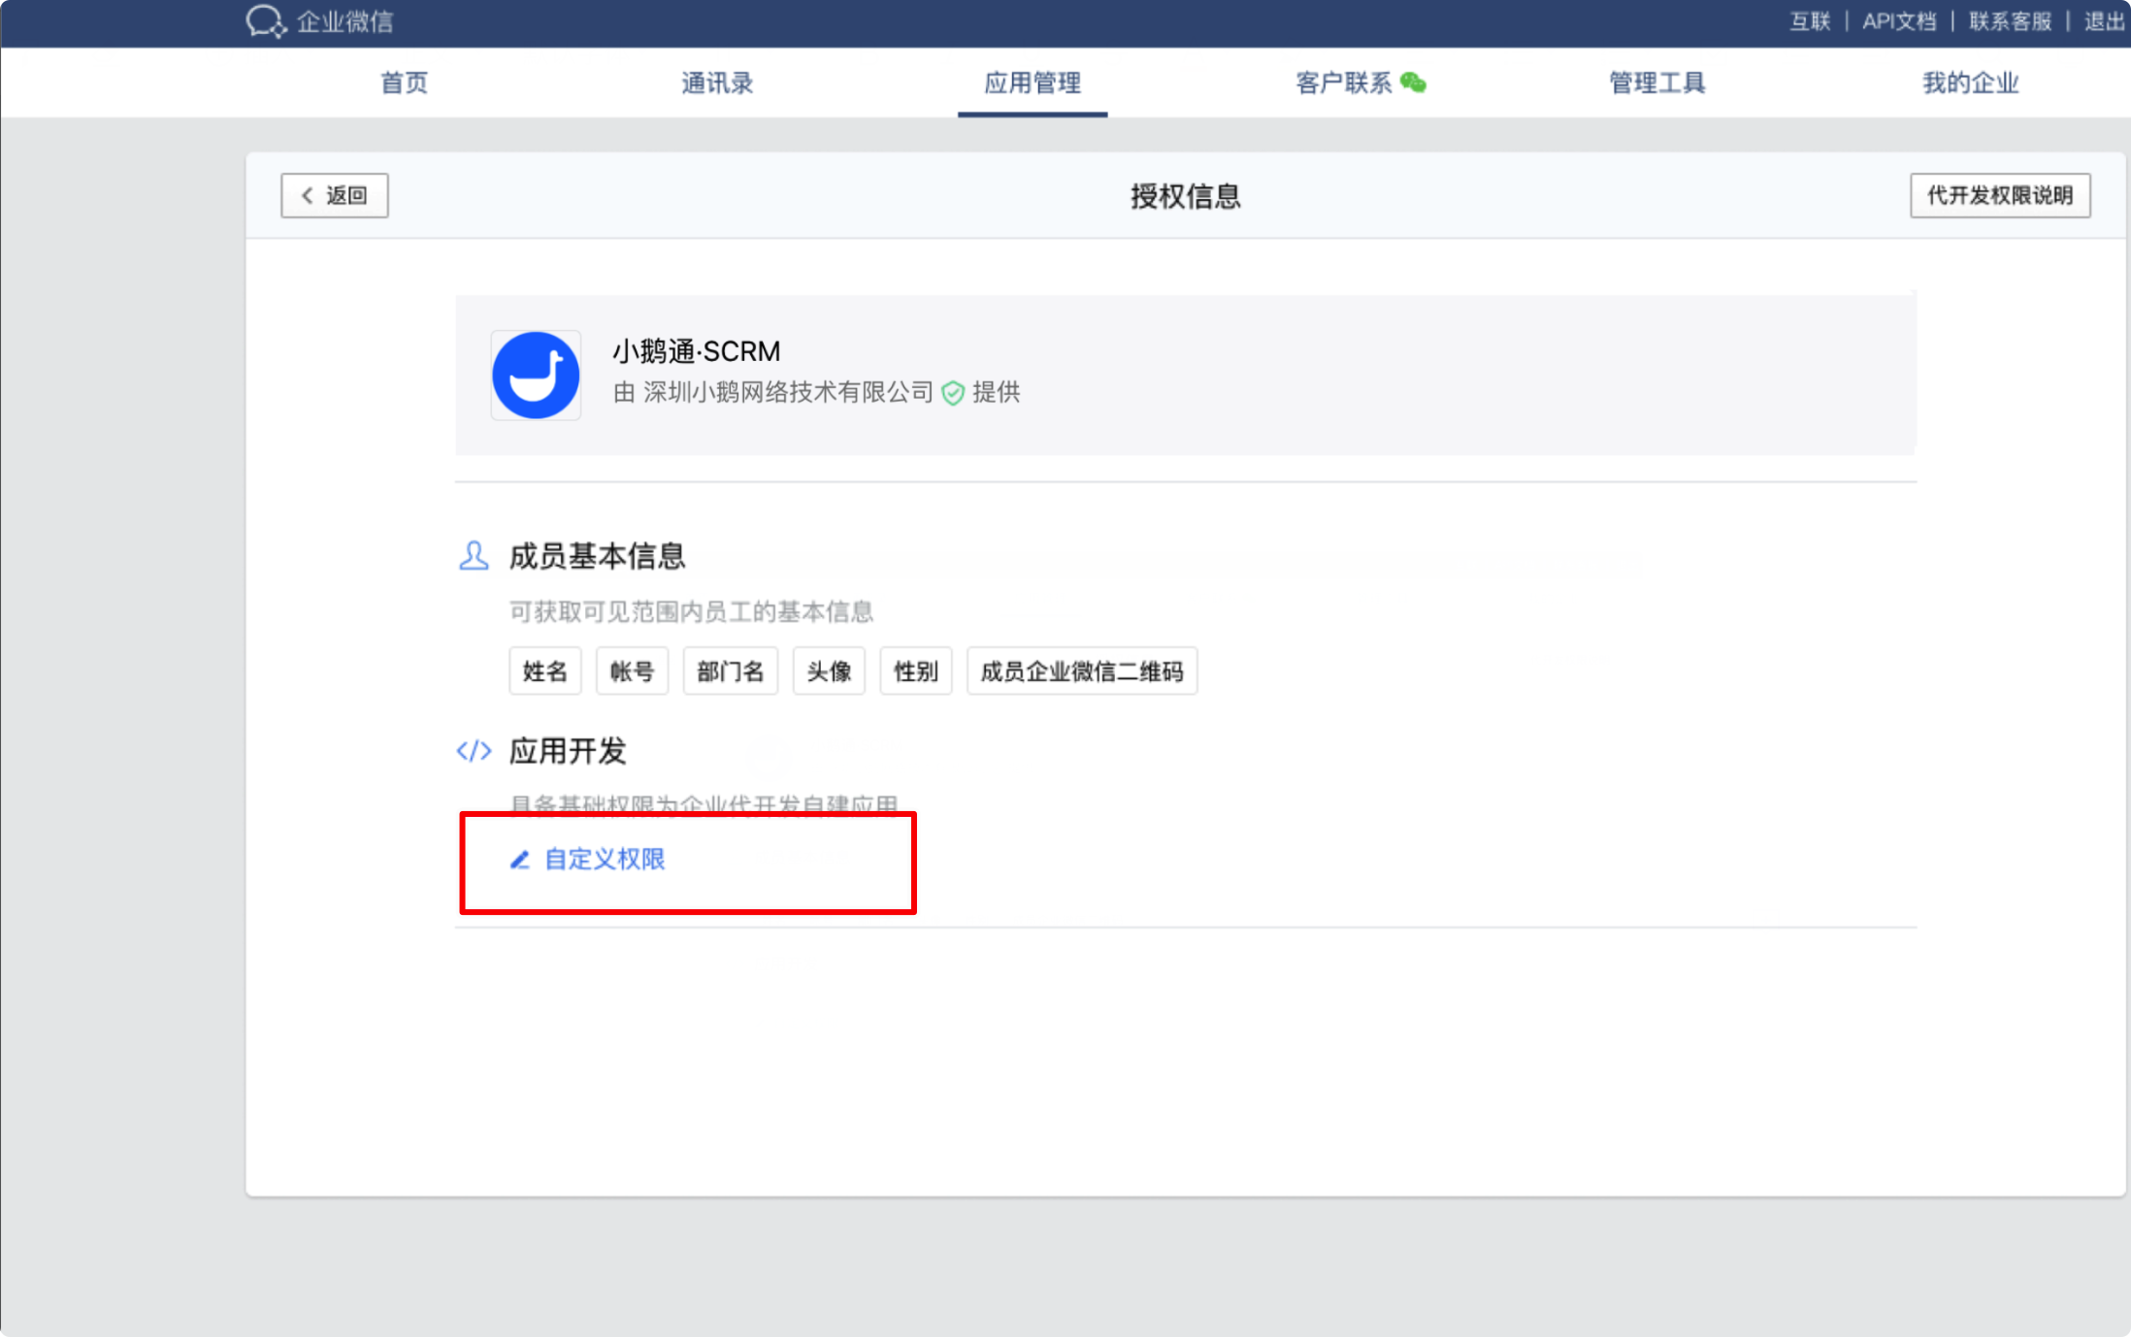Click 退出 to log out

2105,21
